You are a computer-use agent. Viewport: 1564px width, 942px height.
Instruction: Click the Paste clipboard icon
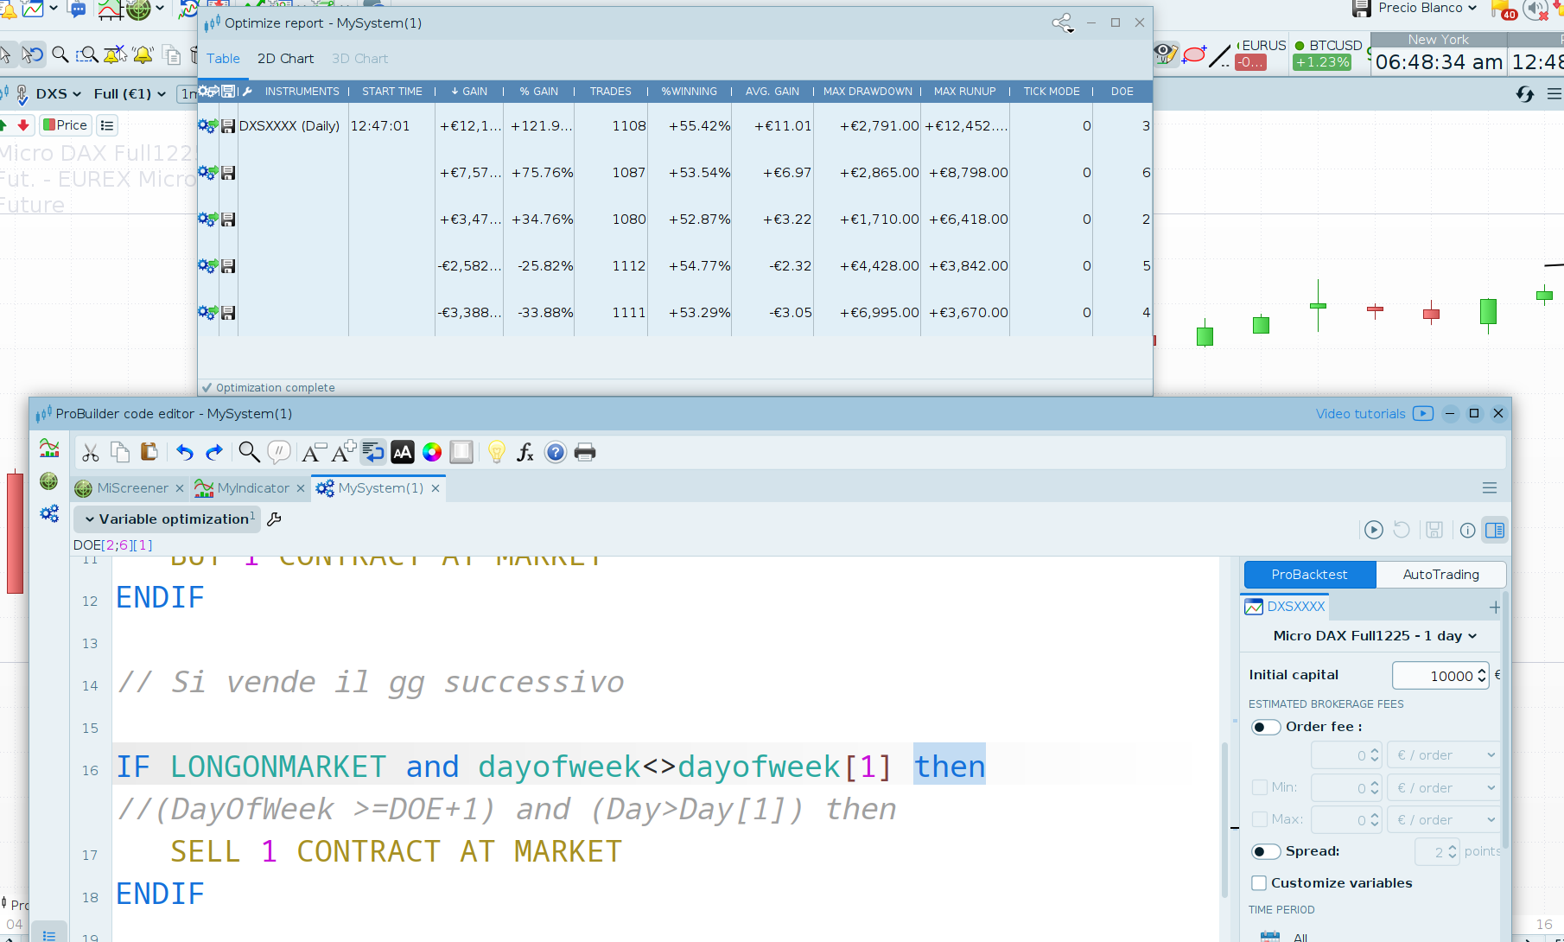click(149, 452)
